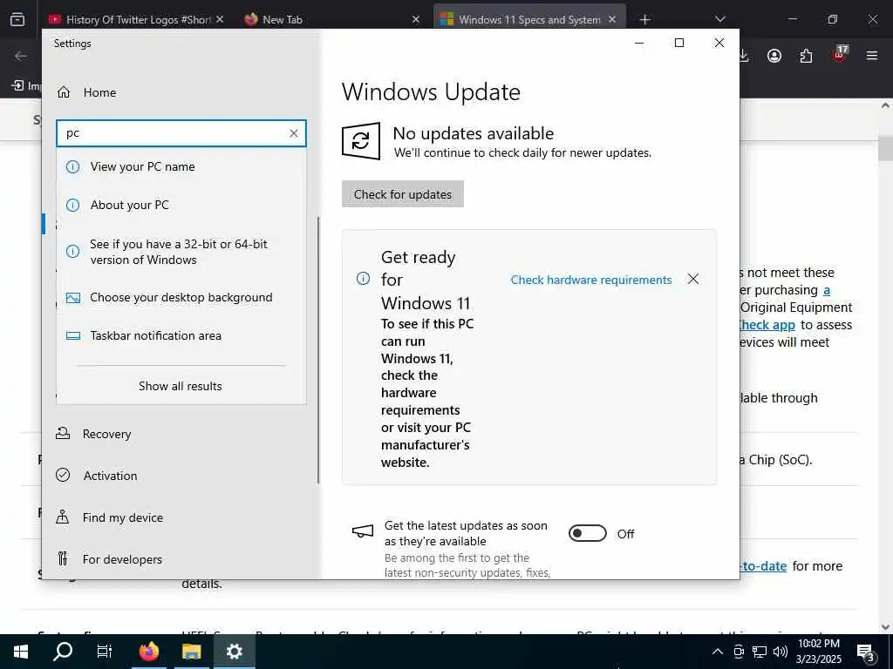Open the Firefox hamburger menu

[x=872, y=56]
